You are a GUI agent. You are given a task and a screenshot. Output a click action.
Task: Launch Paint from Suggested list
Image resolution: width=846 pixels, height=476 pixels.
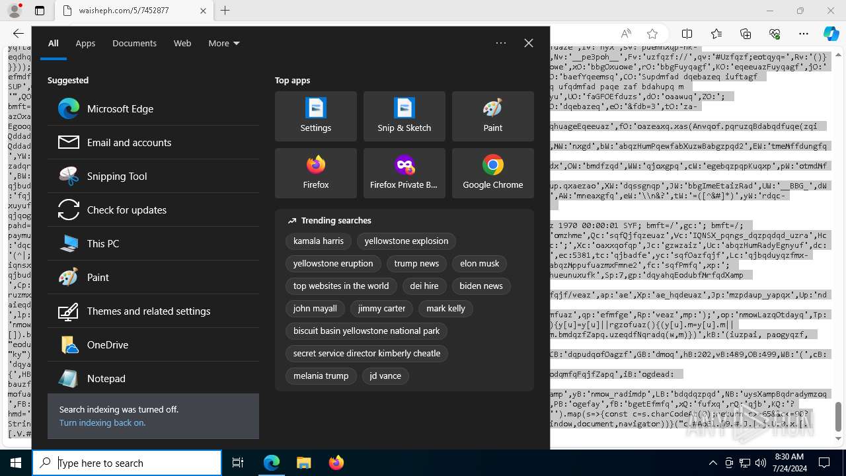pos(153,277)
